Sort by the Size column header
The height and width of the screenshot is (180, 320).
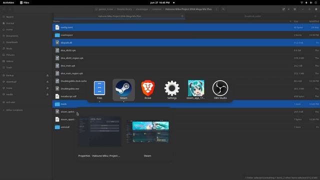pos(295,21)
